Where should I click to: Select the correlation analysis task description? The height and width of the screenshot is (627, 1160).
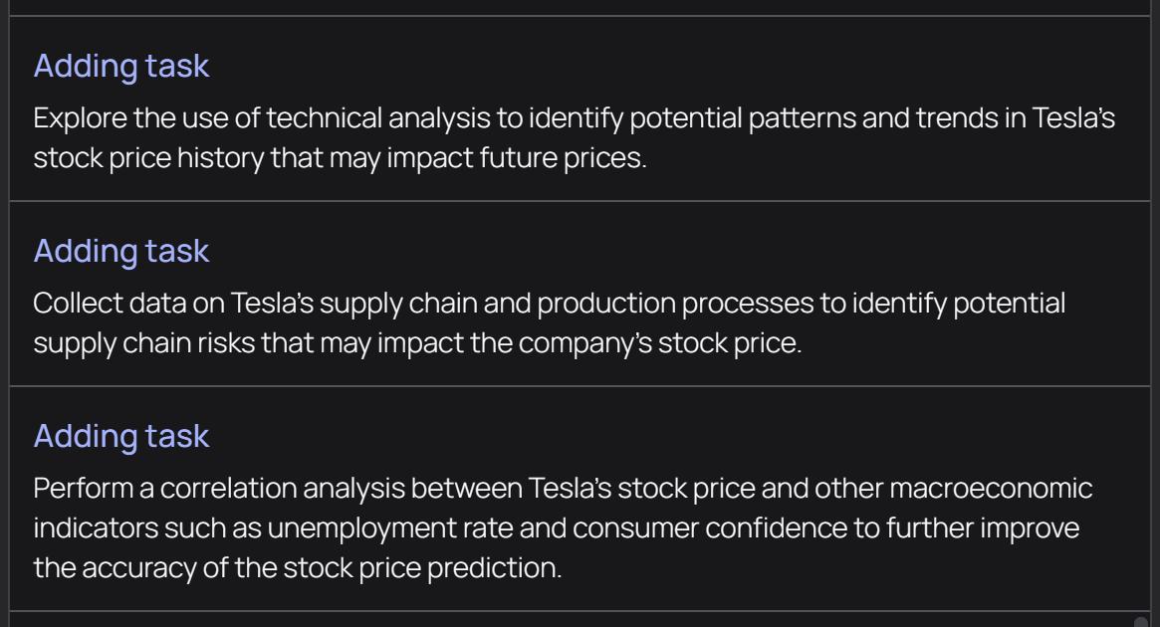point(563,526)
